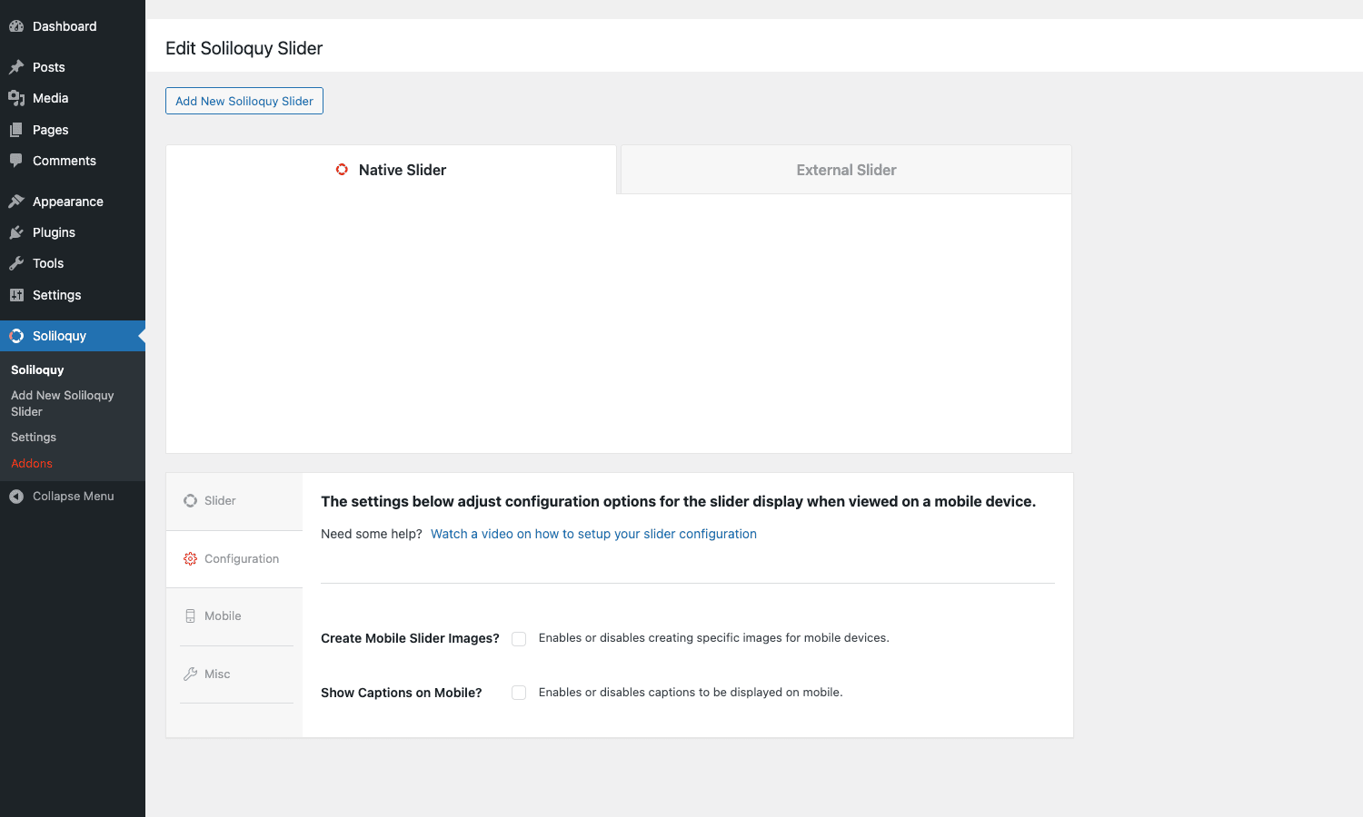Switch to the Native Slider tab
The height and width of the screenshot is (817, 1363).
[392, 170]
